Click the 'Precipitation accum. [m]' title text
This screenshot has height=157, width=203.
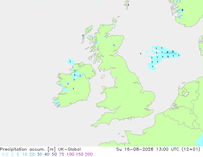pos(28,149)
